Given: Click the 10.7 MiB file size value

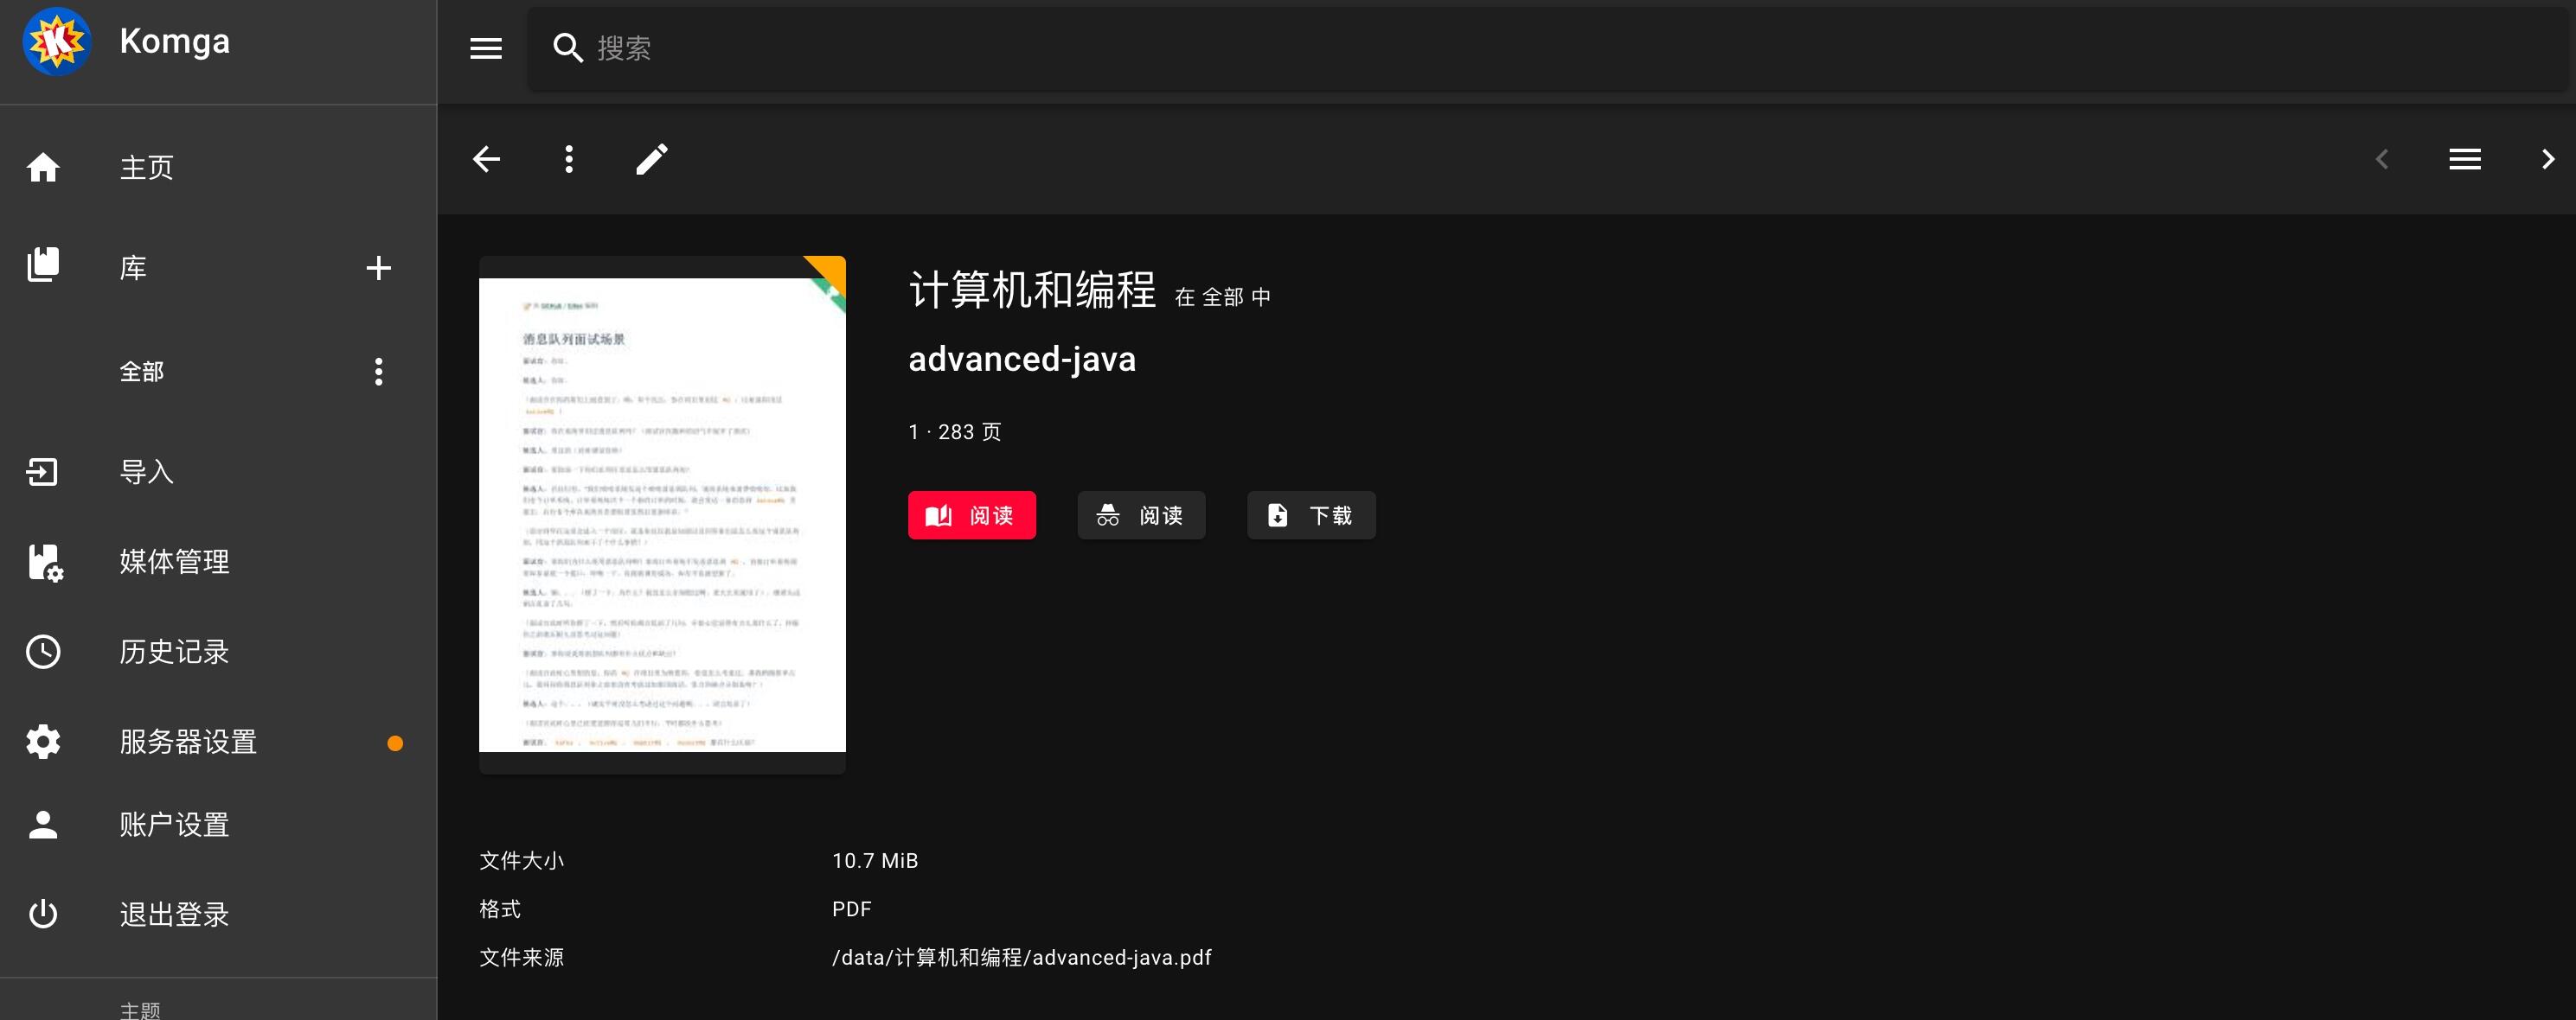Looking at the screenshot, I should tap(875, 860).
